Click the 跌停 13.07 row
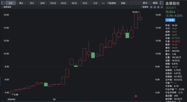187x102 pixels. [x=171, y=35]
